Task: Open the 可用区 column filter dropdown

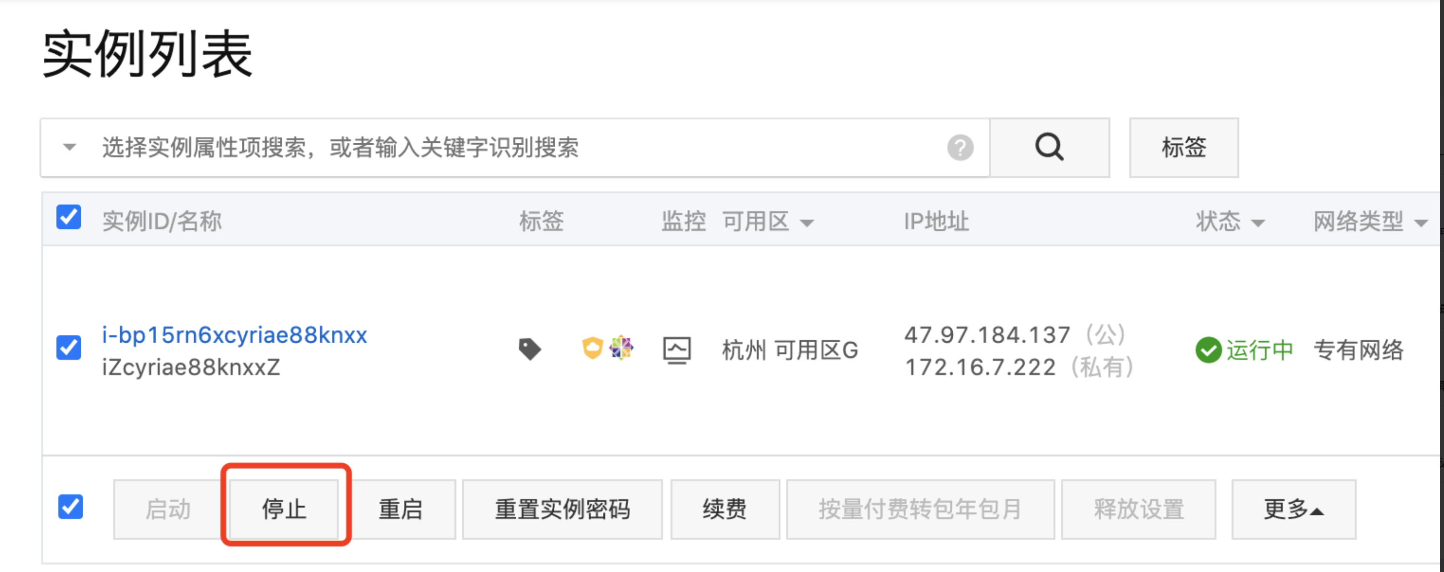Action: pyautogui.click(x=807, y=223)
